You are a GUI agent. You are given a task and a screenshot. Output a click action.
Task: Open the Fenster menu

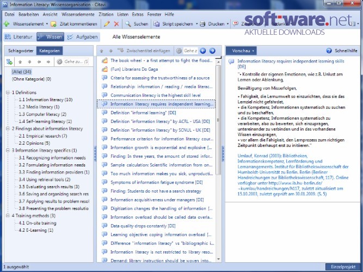pos(154,14)
